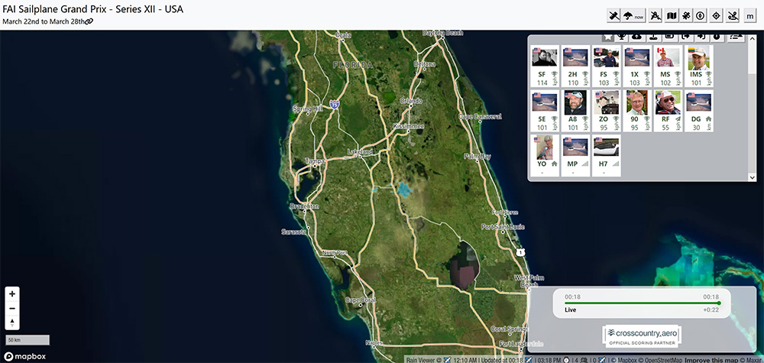Click the weather umbrella 'now' button
The width and height of the screenshot is (764, 363).
pos(636,15)
